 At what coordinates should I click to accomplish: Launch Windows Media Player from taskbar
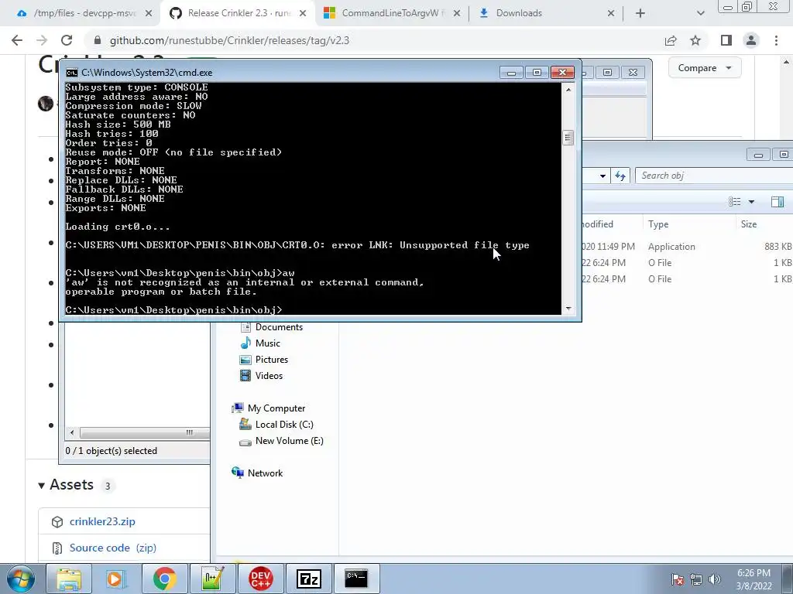coord(117,579)
